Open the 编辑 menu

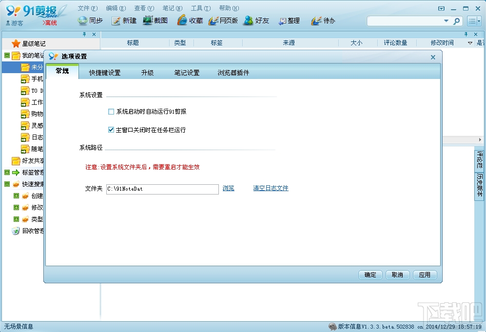point(116,8)
